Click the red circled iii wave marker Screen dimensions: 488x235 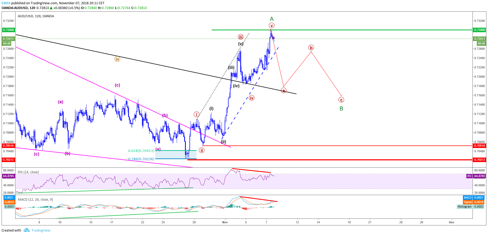[241, 37]
